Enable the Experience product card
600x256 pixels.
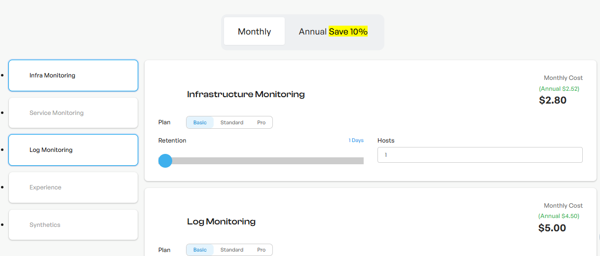(73, 187)
